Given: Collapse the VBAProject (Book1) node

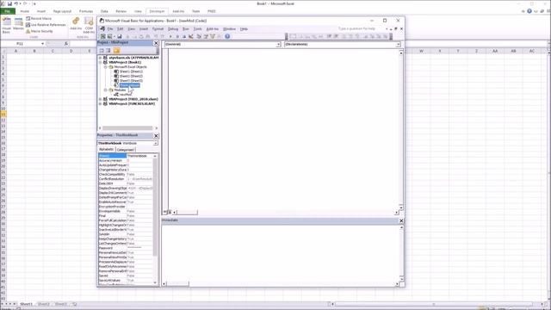Looking at the screenshot, I should (100, 62).
